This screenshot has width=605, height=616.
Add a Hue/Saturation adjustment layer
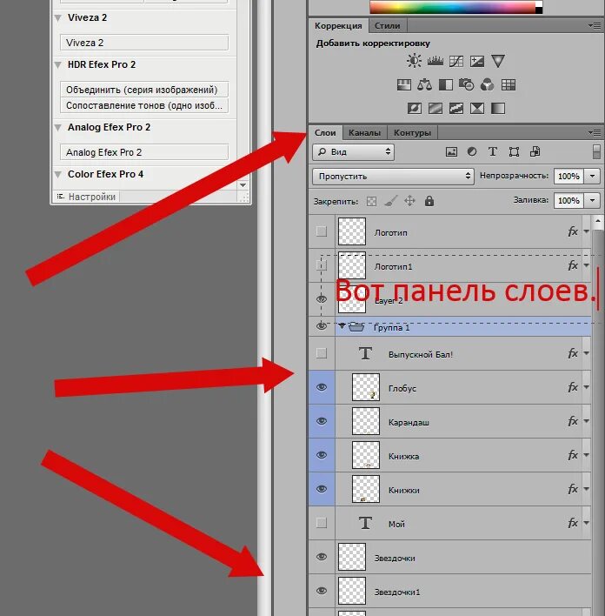[403, 84]
